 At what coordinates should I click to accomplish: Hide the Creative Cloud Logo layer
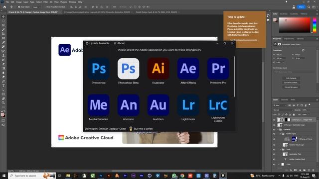coord(274,145)
